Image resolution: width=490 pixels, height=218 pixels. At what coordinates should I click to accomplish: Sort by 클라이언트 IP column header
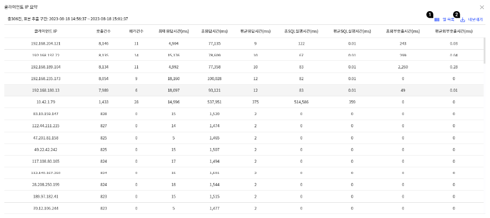click(46, 31)
